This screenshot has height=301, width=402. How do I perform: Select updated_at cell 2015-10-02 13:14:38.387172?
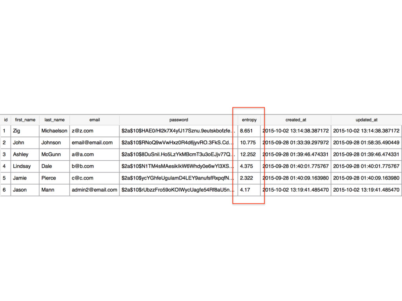pos(367,131)
